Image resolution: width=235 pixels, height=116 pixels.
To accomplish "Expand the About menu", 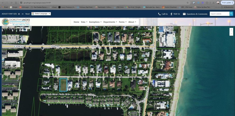I will (x=132, y=22).
